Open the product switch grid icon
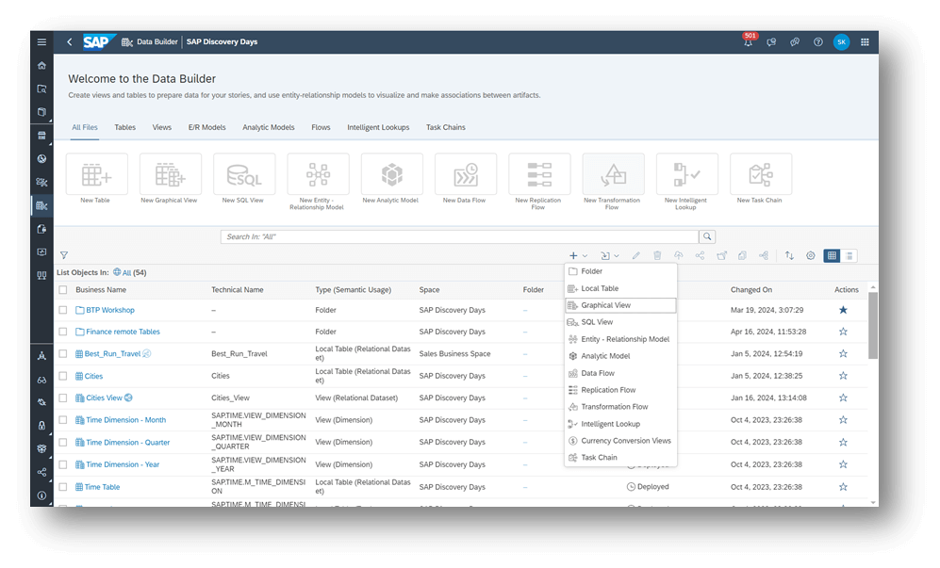The height and width of the screenshot is (568, 940). [x=865, y=42]
